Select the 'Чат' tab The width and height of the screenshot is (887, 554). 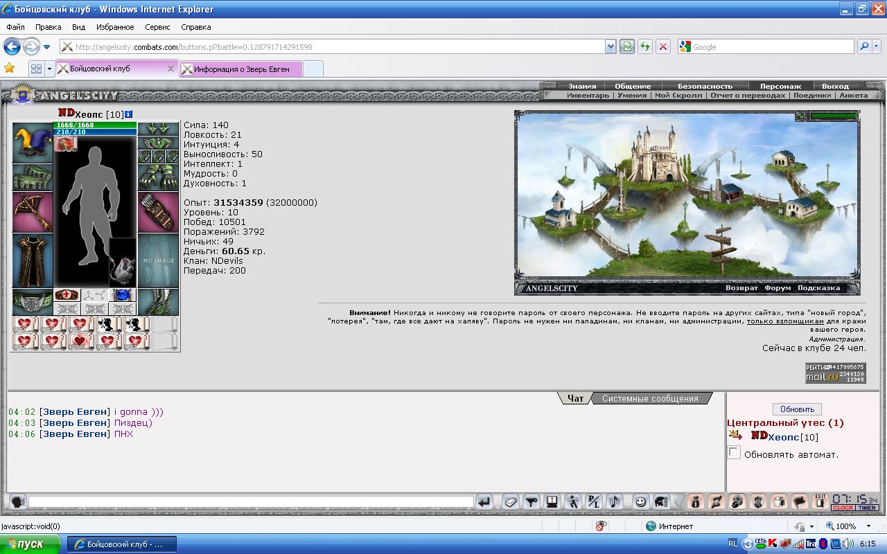click(575, 398)
